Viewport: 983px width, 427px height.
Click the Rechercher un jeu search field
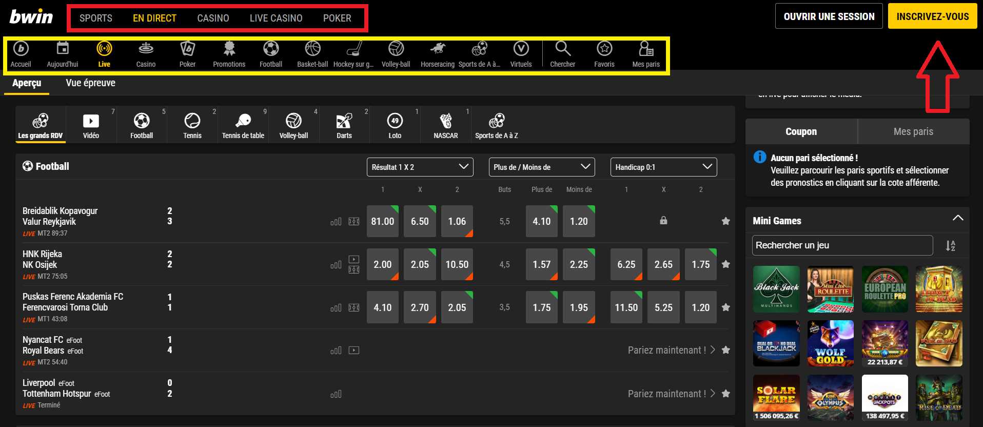(842, 245)
